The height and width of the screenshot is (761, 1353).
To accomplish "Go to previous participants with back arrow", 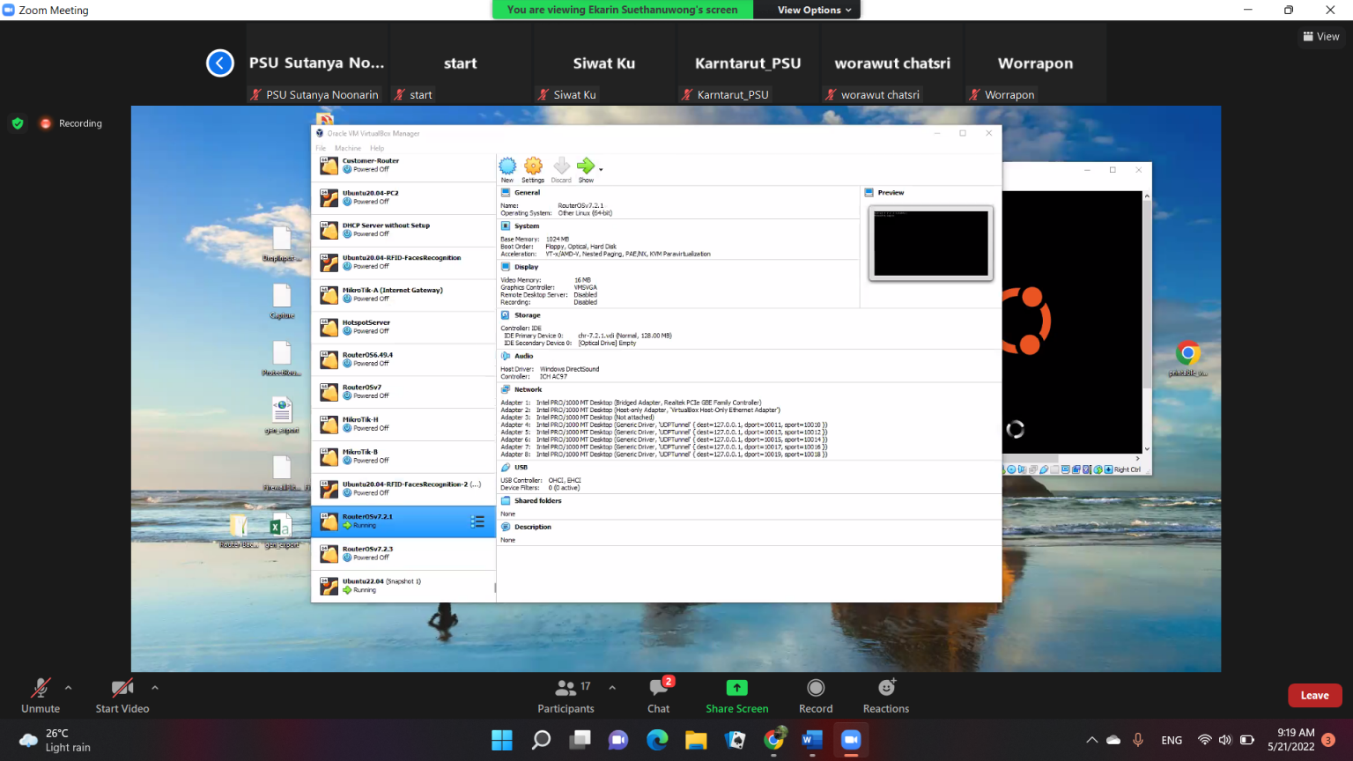I will click(220, 63).
